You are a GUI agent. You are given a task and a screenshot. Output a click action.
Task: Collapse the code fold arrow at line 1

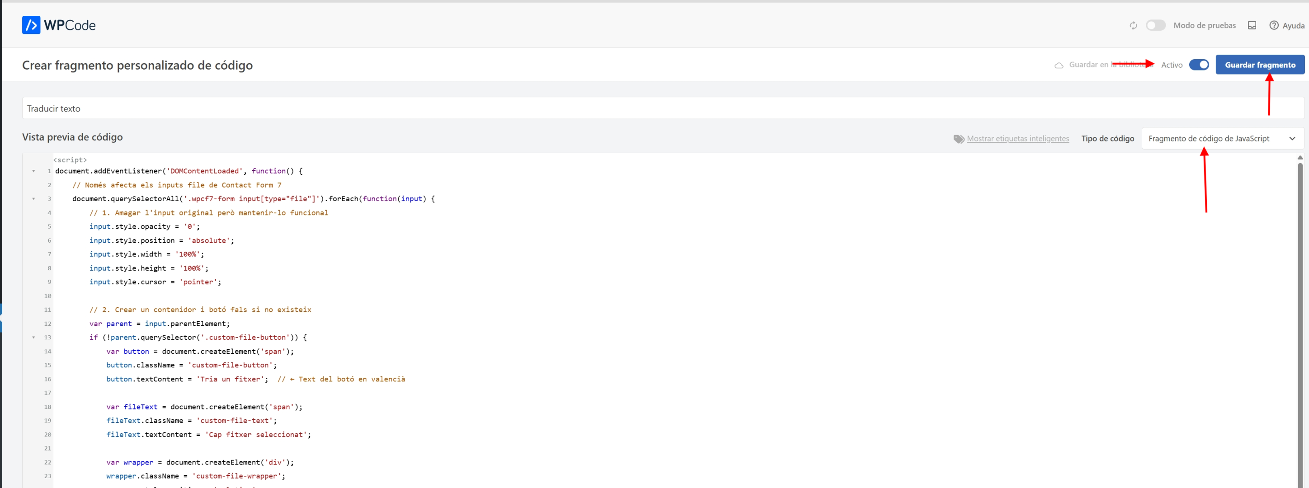[x=33, y=171]
